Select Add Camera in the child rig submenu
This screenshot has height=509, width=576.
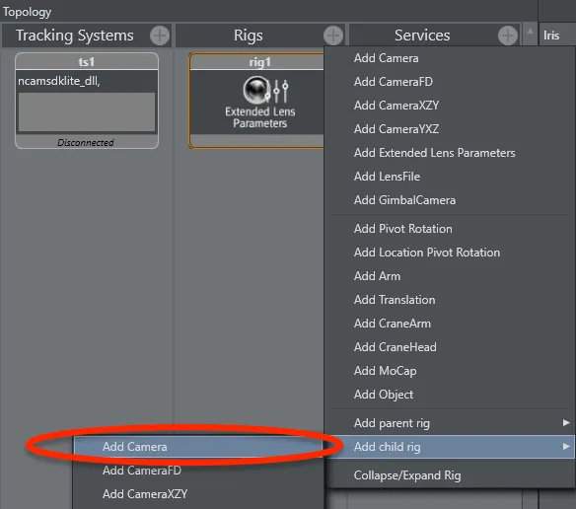click(198, 447)
